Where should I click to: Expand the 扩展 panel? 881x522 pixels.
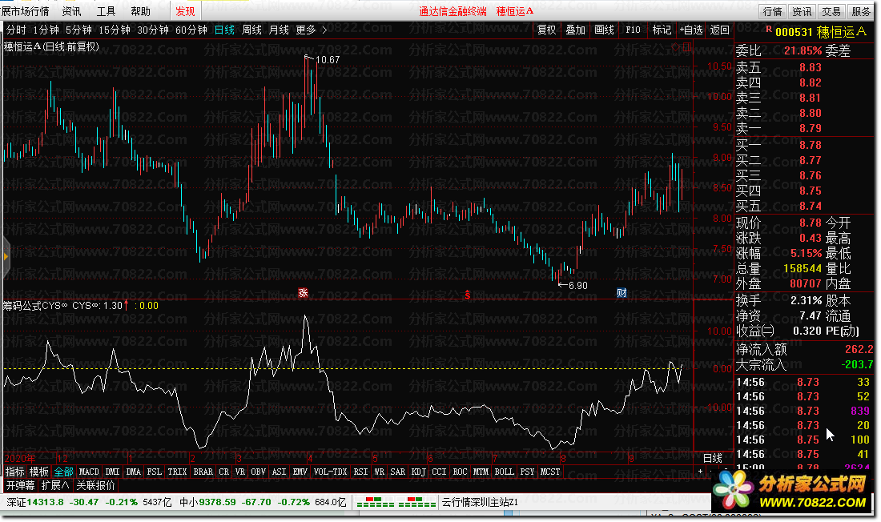pos(55,485)
